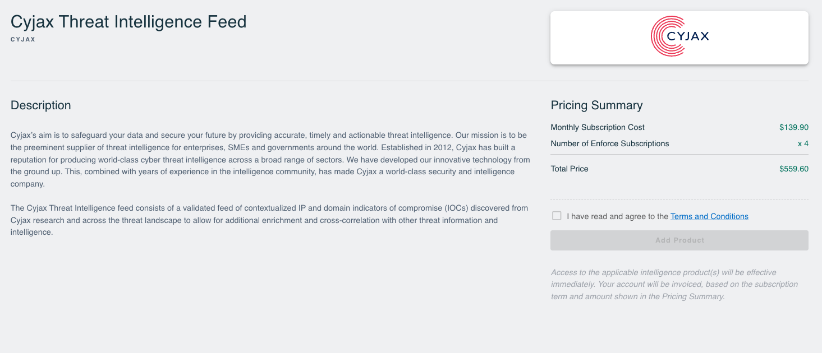Click the paragraph about validated IOC feed
This screenshot has width=822, height=353.
(269, 220)
